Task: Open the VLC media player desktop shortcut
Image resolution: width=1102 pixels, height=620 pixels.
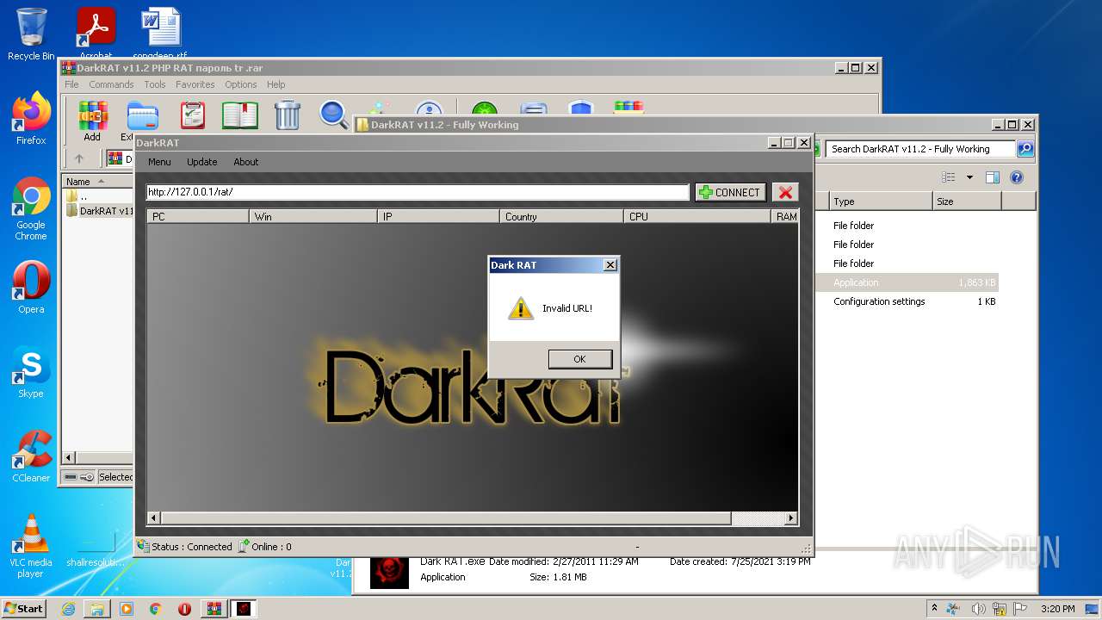Action: [x=31, y=546]
